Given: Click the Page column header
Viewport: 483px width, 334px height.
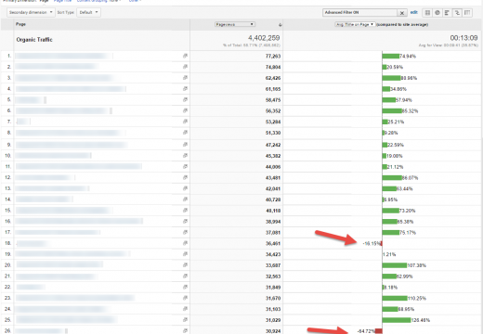Looking at the screenshot, I should pos(20,24).
